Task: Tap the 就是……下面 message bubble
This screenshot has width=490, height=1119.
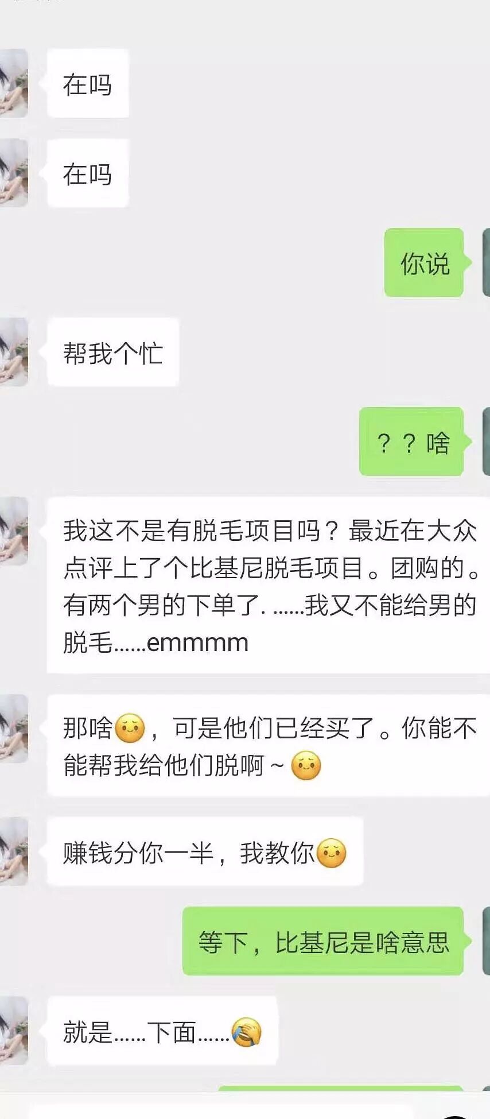Action: tap(162, 1031)
